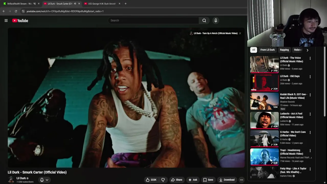Reload the page

coord(16,11)
